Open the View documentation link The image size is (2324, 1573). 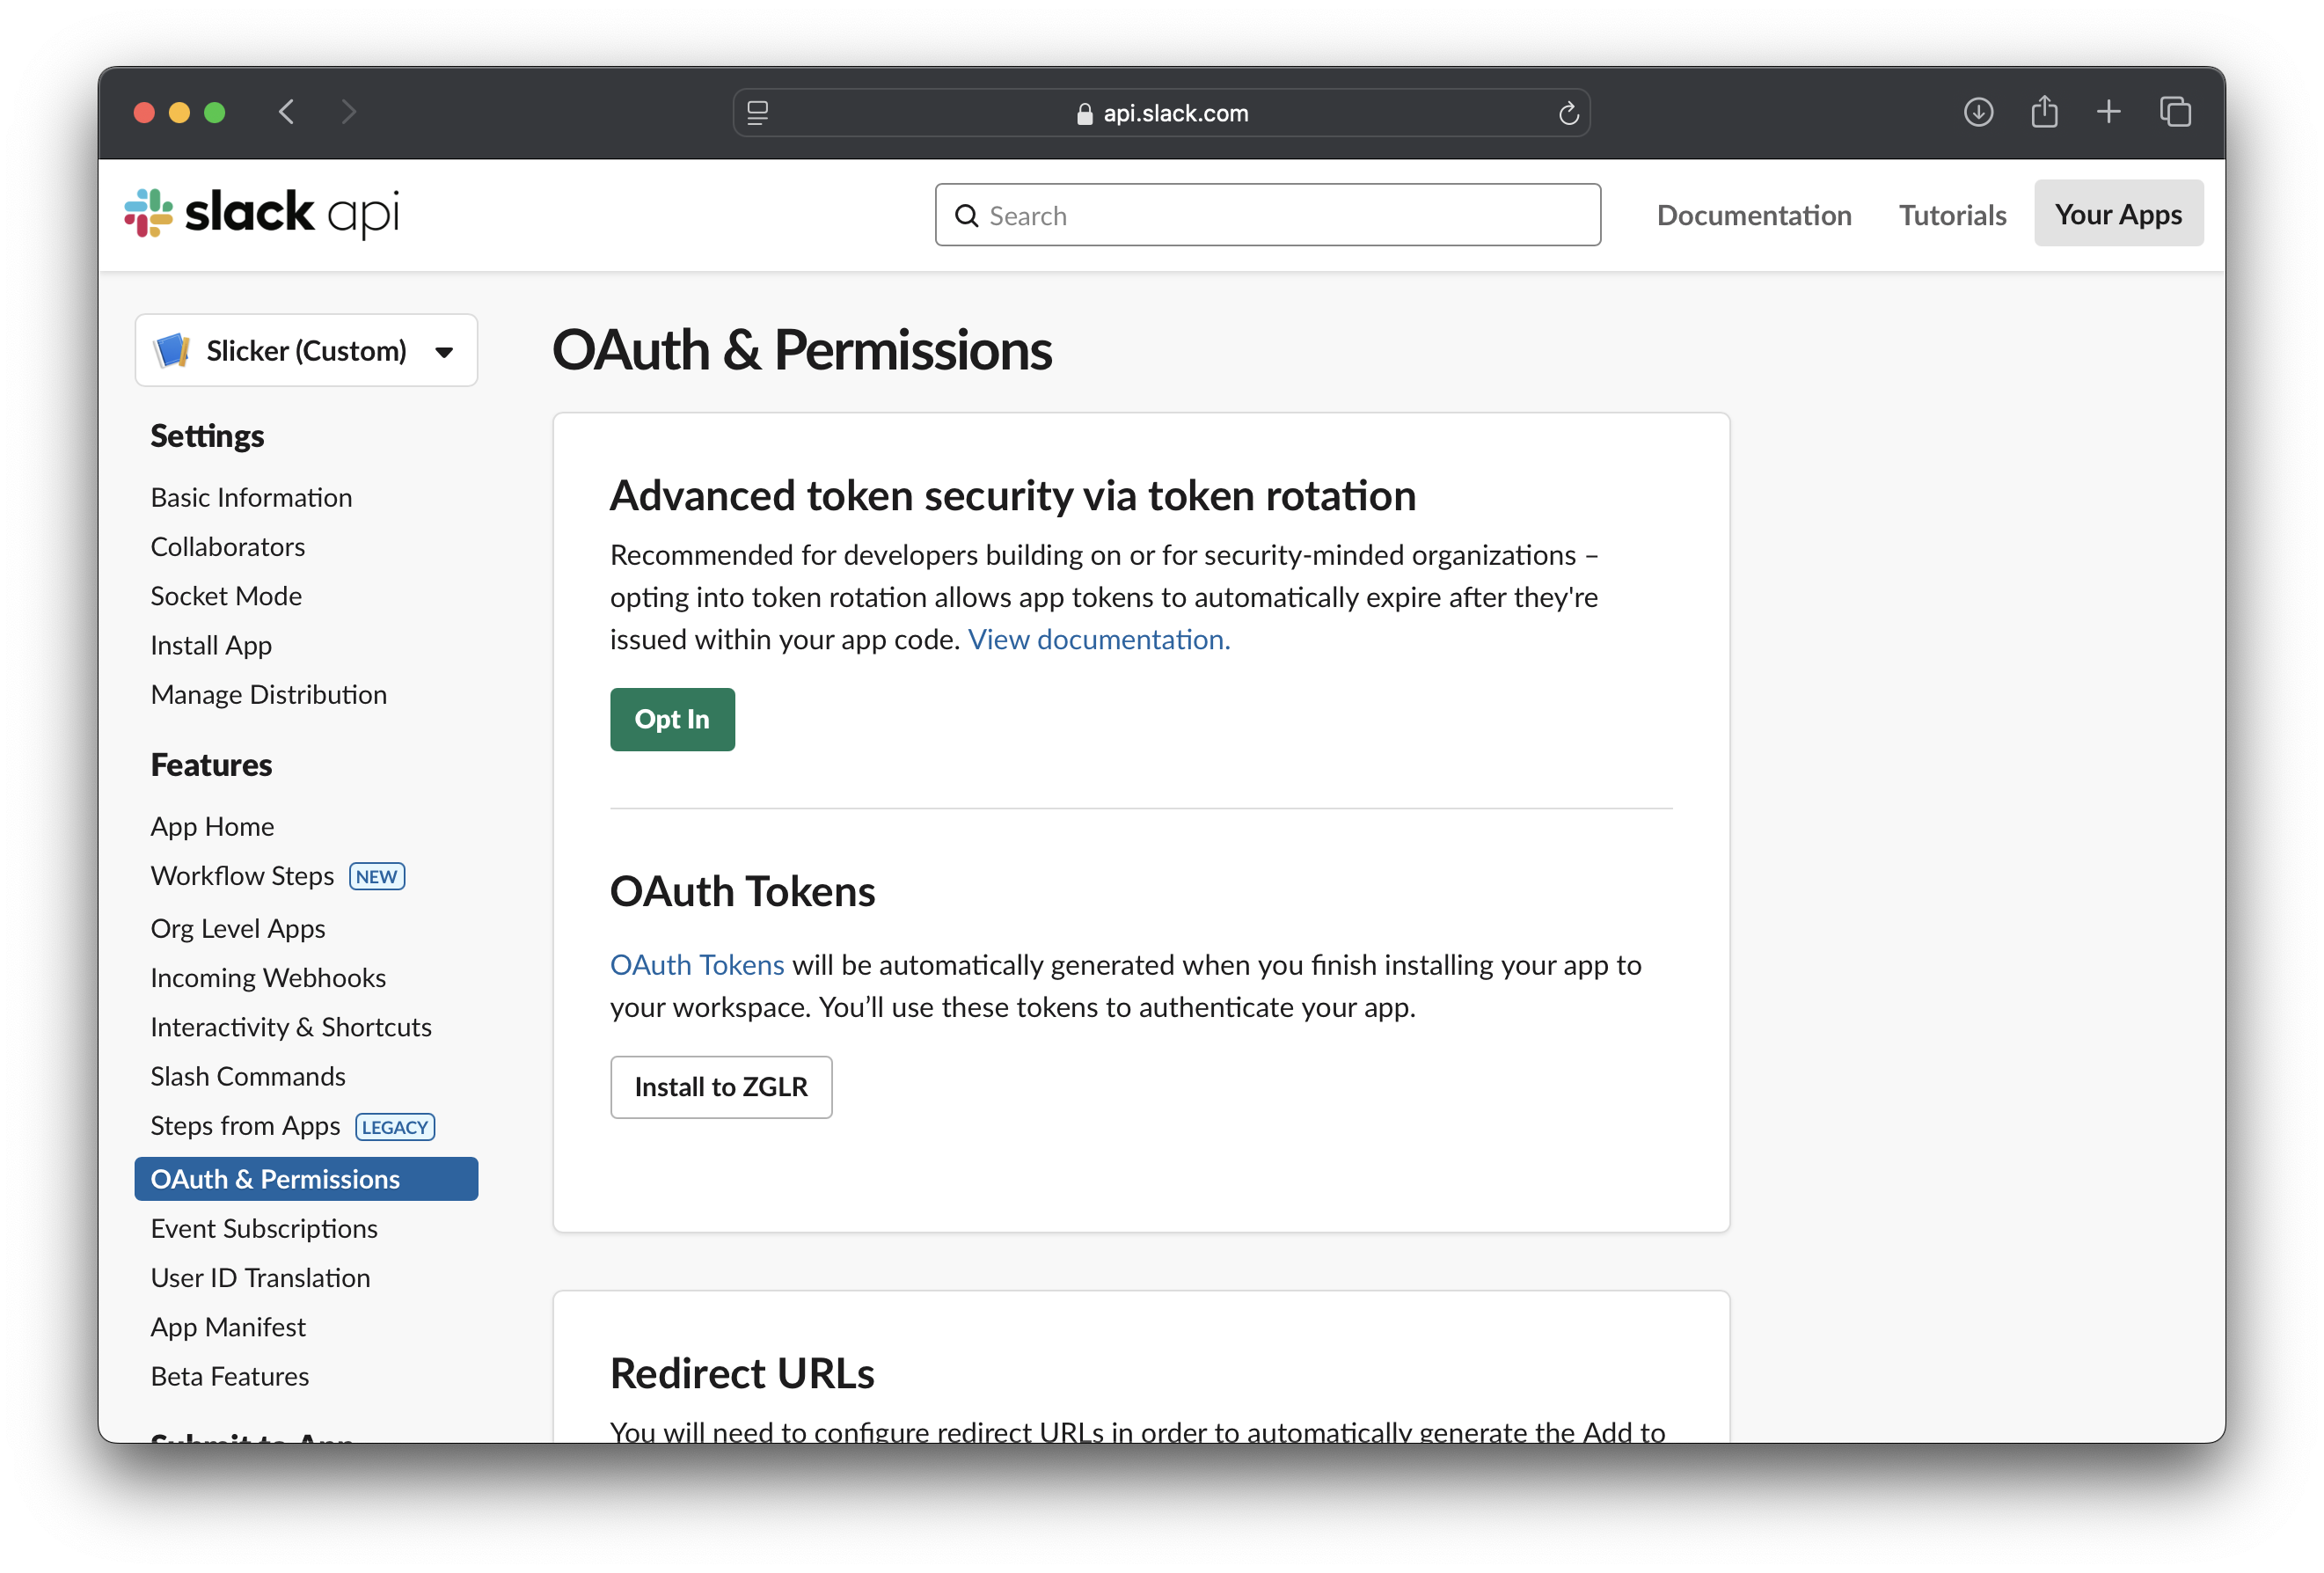coord(1098,640)
